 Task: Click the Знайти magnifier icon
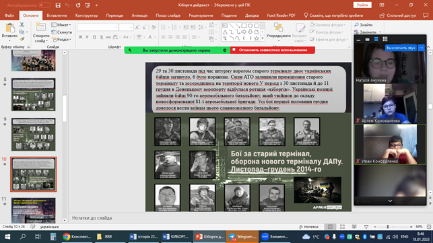click(356, 25)
